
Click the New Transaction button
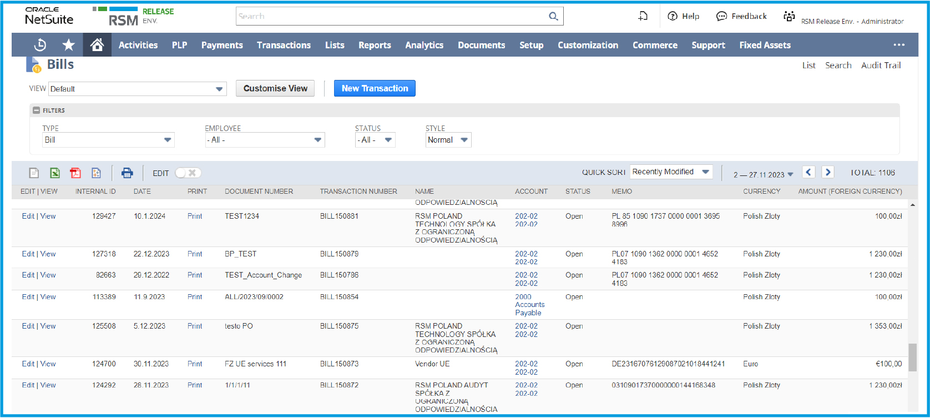[x=375, y=88]
